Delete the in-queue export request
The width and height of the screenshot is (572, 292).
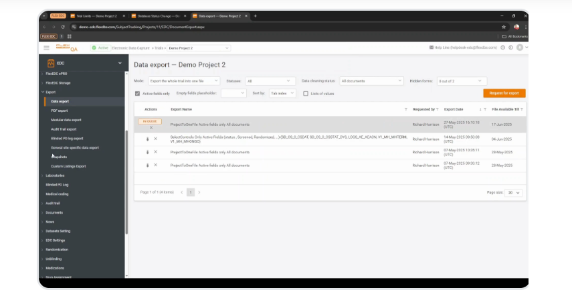pos(151,127)
